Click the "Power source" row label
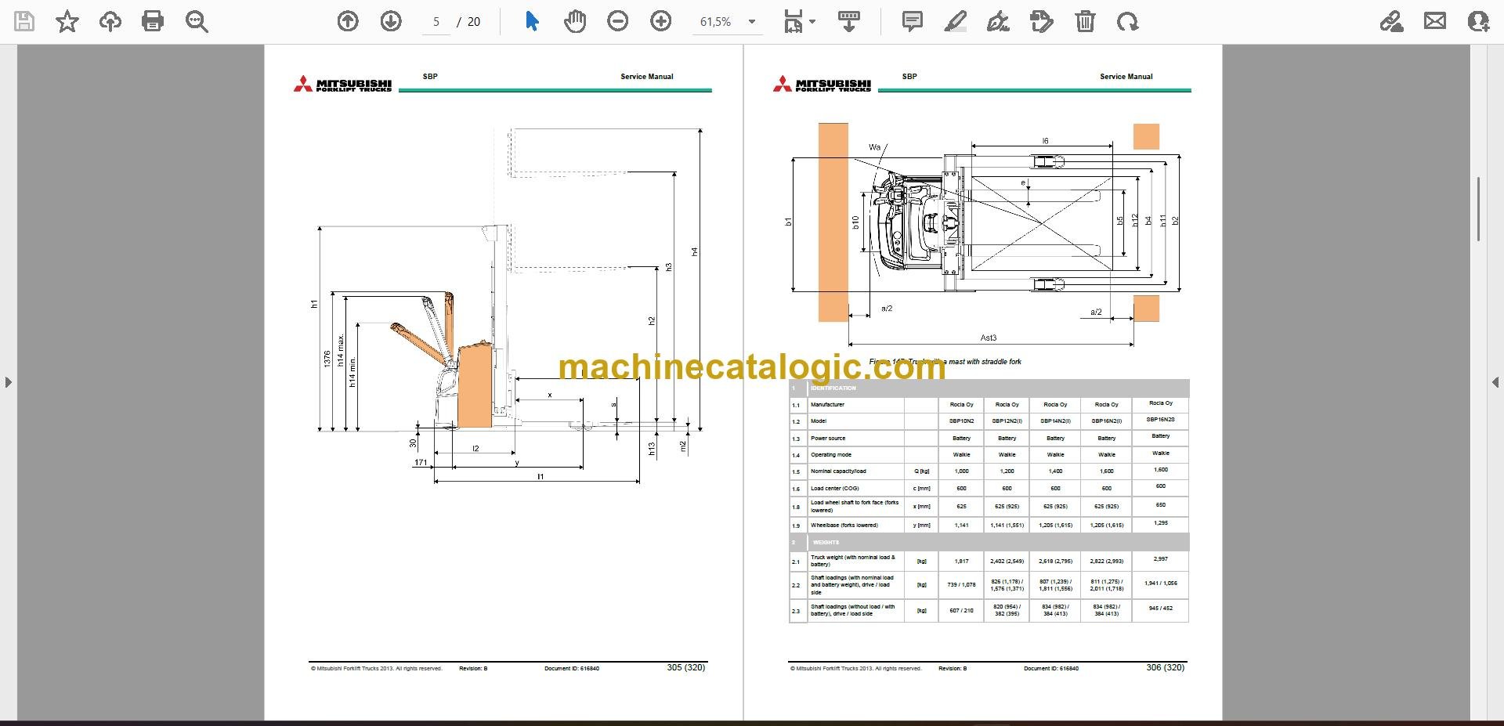Viewport: 1504px width, 726px height. 828,439
